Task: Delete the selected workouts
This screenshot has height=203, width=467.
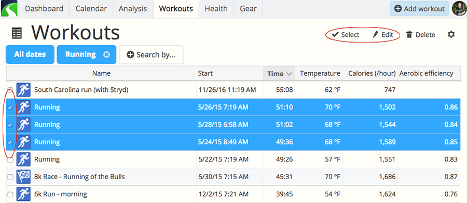Action: (x=420, y=35)
